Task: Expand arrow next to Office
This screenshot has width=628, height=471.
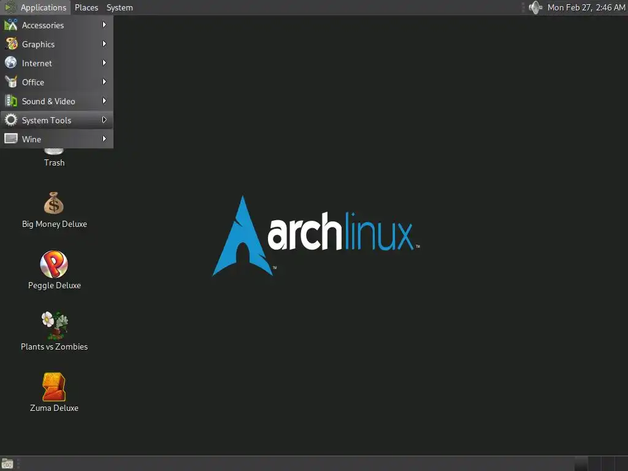Action: (104, 82)
